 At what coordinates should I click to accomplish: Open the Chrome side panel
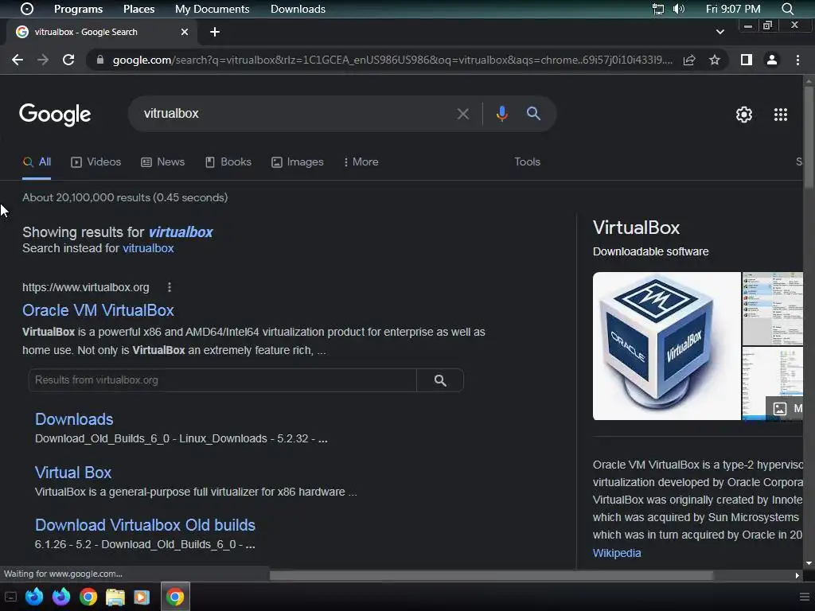tap(747, 60)
